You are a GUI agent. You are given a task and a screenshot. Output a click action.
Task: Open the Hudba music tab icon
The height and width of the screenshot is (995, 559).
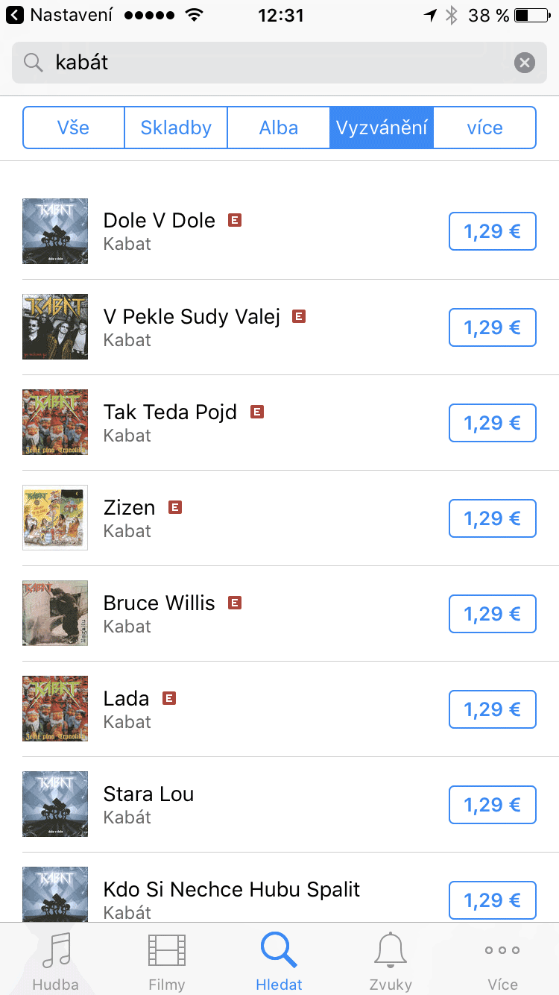click(56, 951)
